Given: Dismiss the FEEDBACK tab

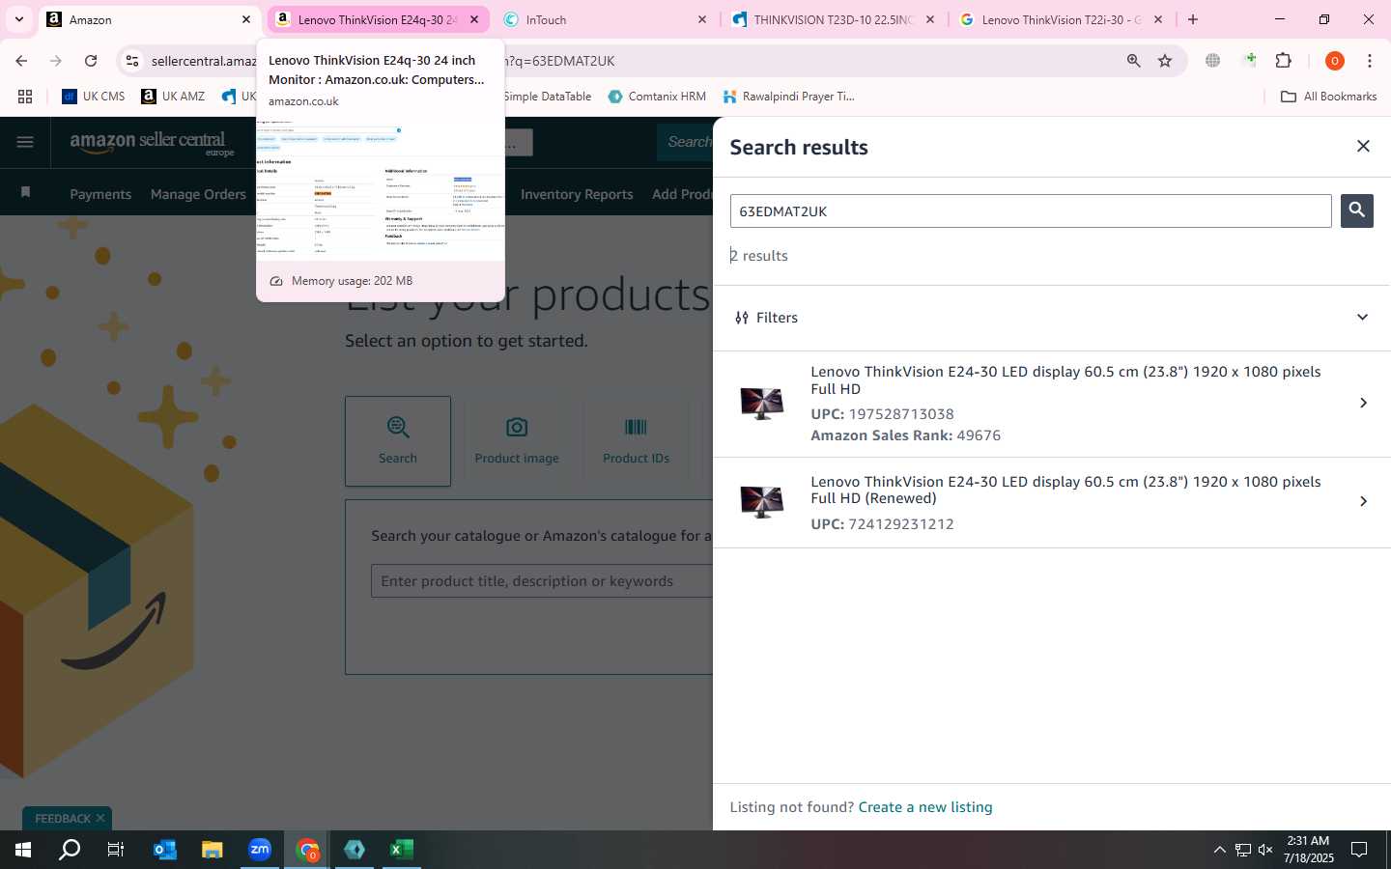Looking at the screenshot, I should 99,818.
